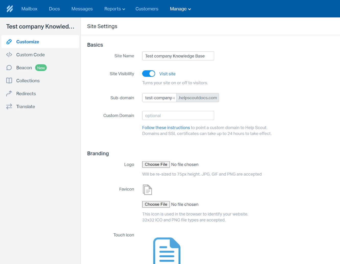Click the Branding section heading
340x264 pixels.
coord(98,153)
